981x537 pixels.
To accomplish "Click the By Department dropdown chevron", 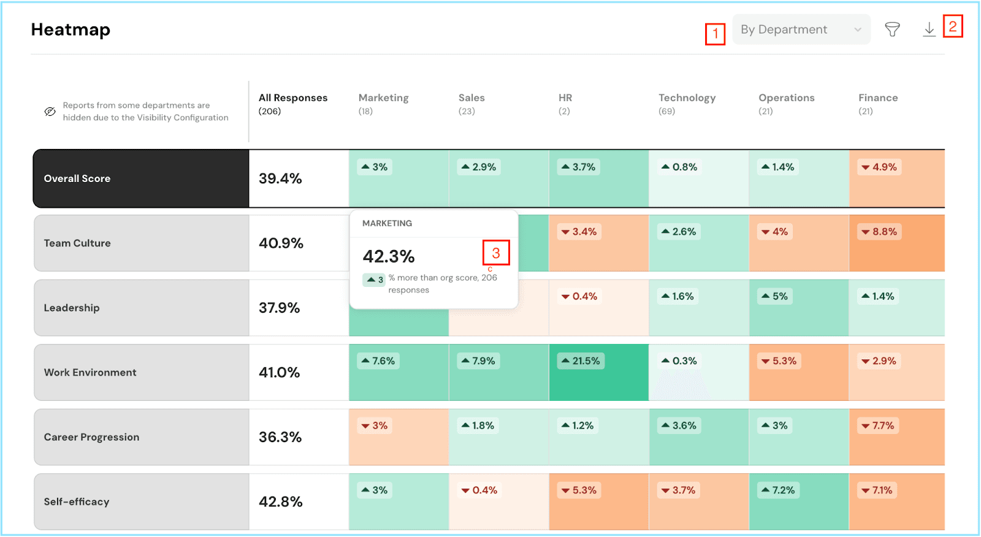I will (858, 29).
